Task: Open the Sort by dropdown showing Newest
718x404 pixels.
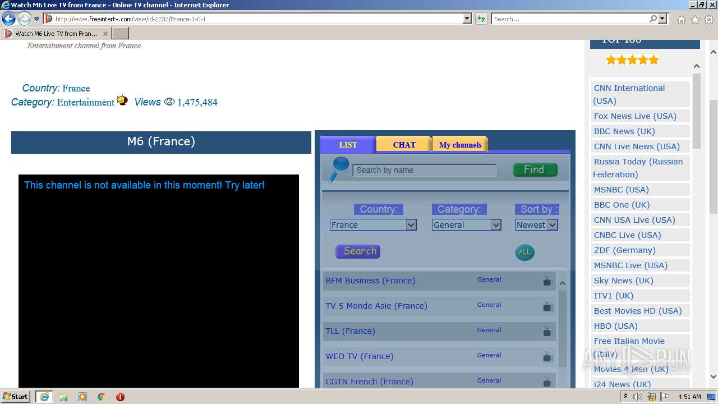Action: pyautogui.click(x=536, y=224)
